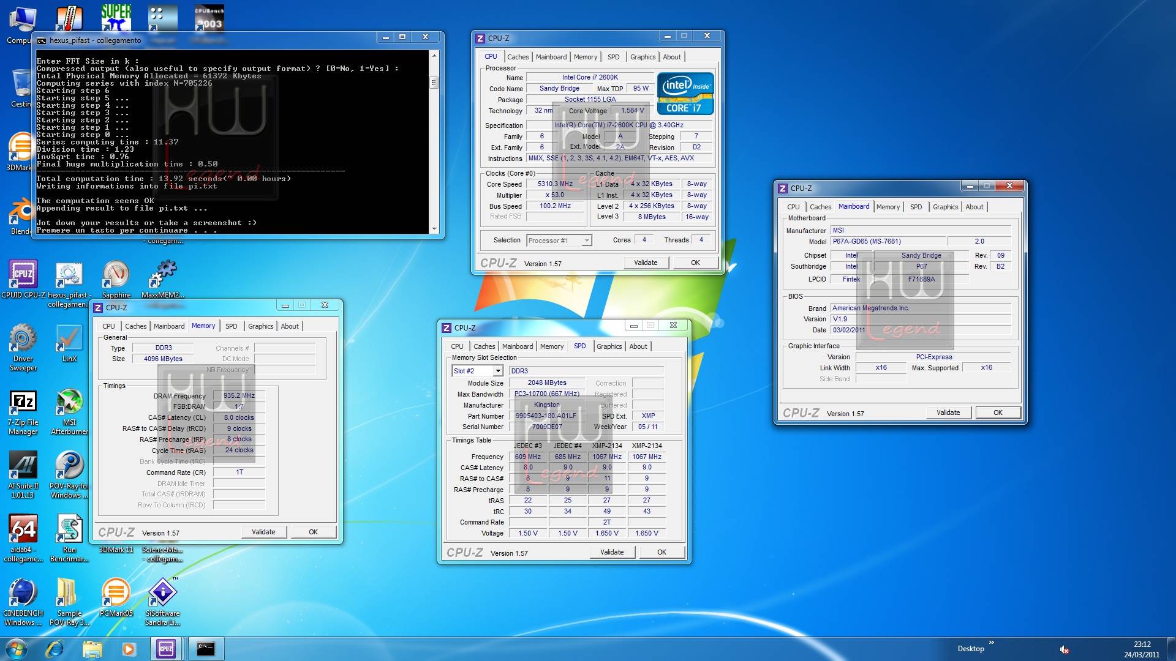Click OK in the SPD window
The height and width of the screenshot is (661, 1176).
pyautogui.click(x=661, y=552)
